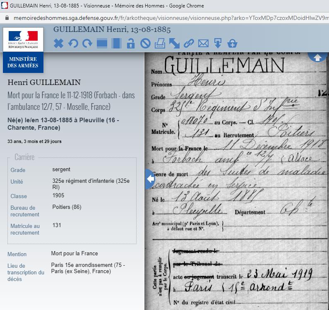Send by email with envelope icon
The width and height of the screenshot is (329, 310).
(x=203, y=44)
